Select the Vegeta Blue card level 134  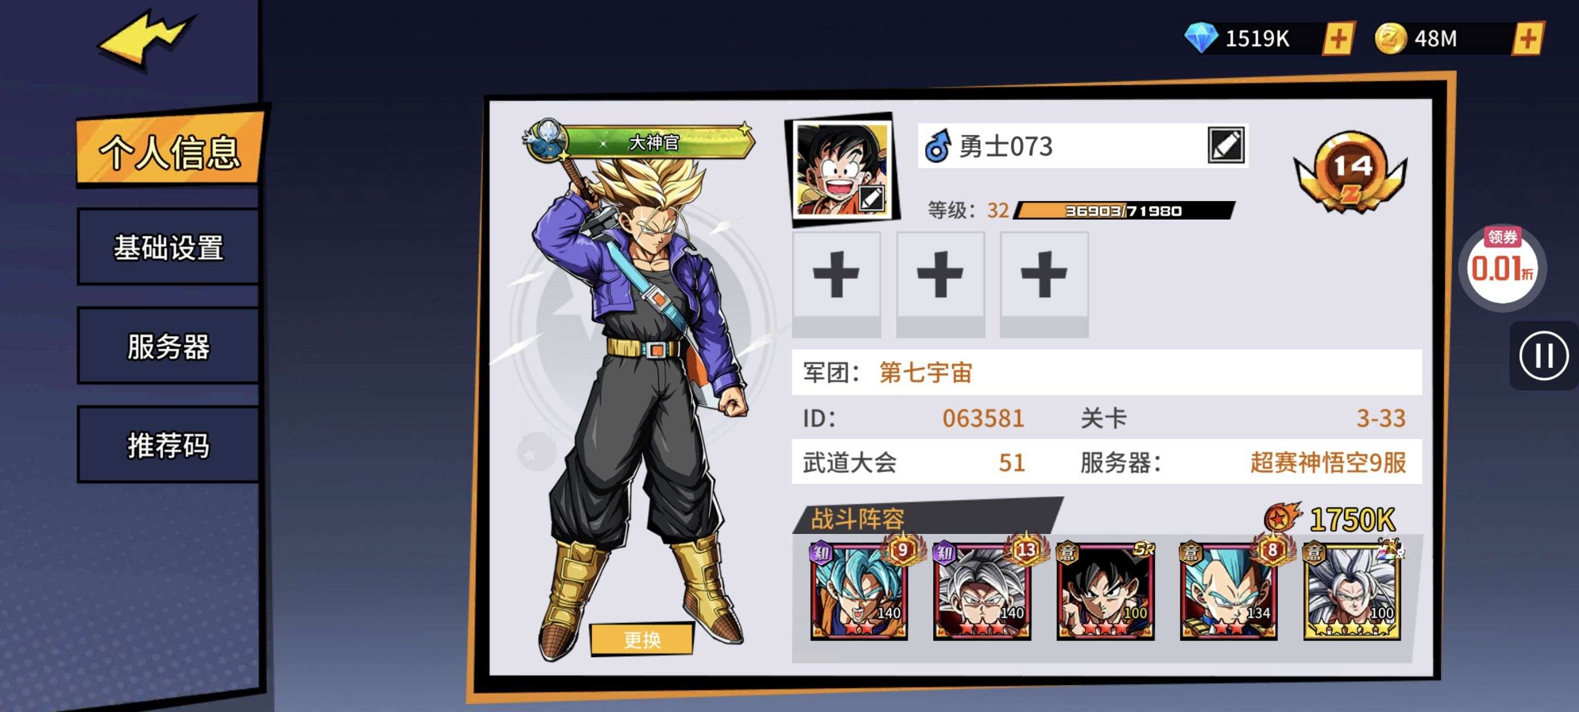click(x=1228, y=591)
